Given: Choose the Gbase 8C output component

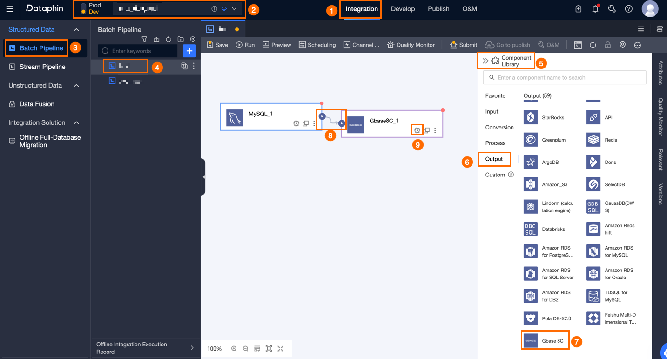Looking at the screenshot, I should click(546, 340).
